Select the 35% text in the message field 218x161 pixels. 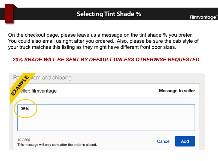tap(25, 109)
